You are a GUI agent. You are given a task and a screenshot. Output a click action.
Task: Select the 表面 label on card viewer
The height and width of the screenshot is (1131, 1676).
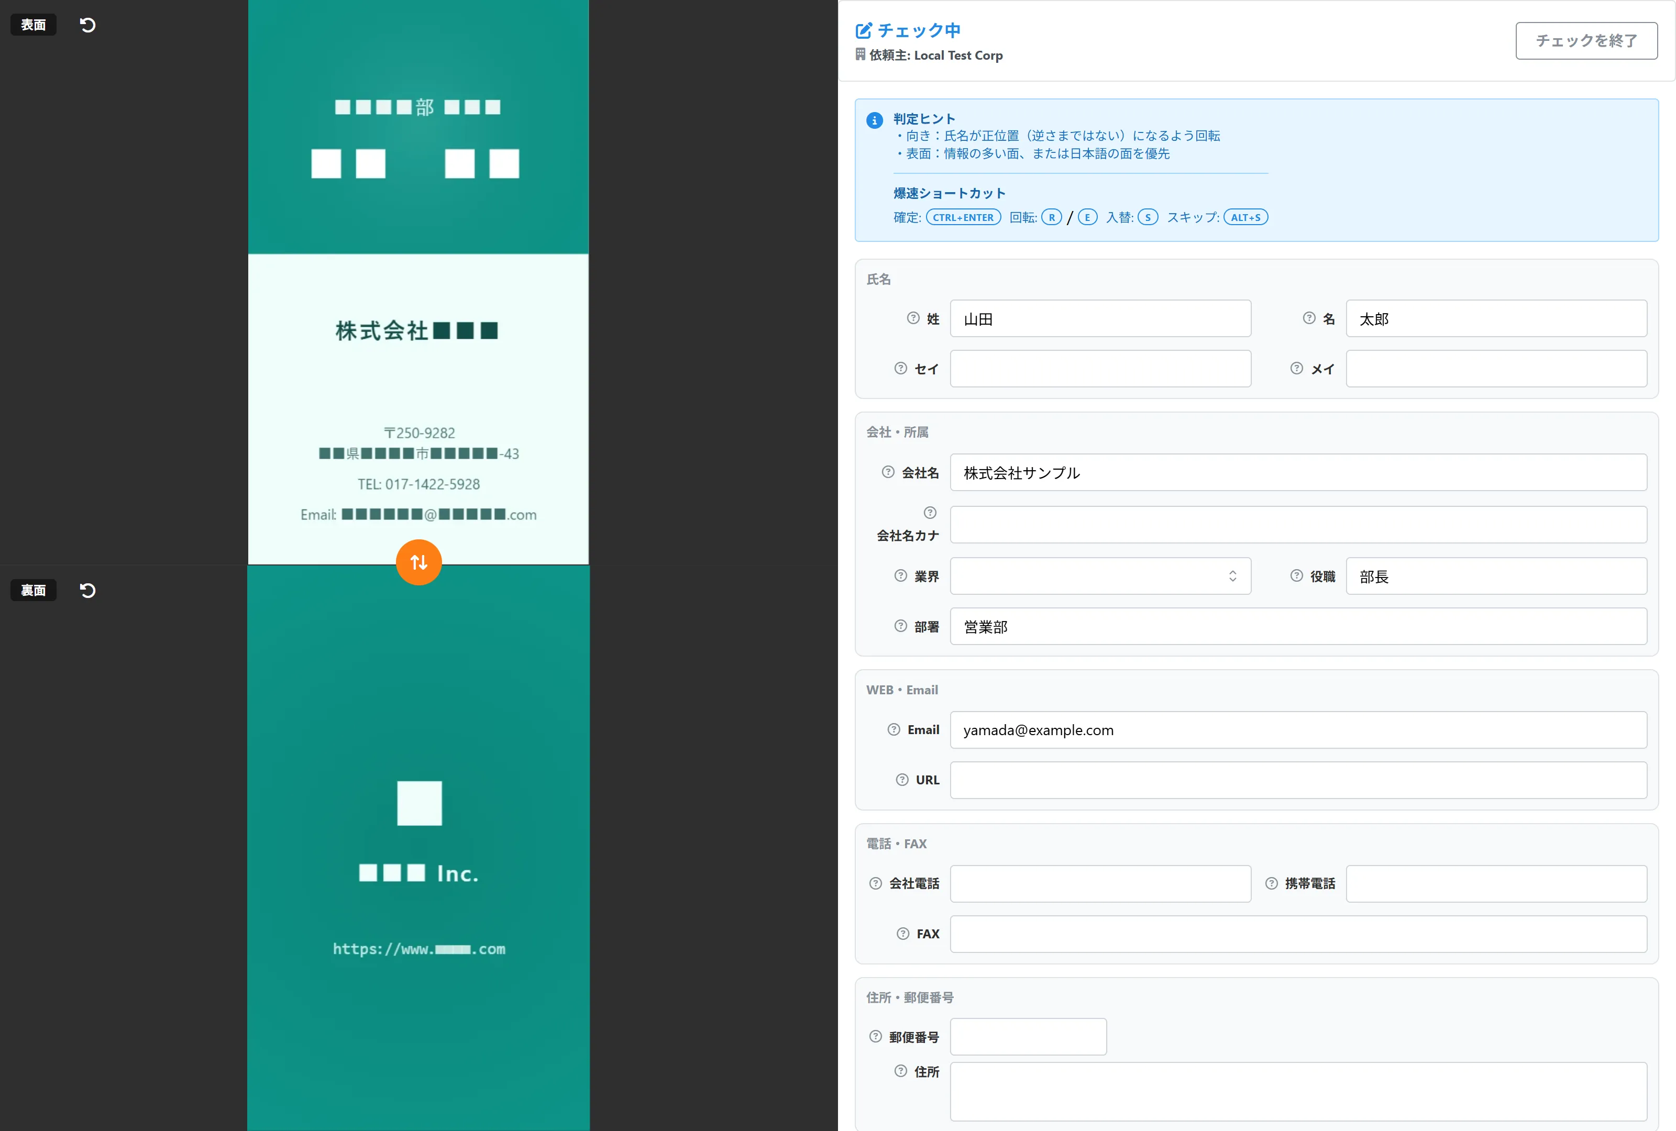32,24
